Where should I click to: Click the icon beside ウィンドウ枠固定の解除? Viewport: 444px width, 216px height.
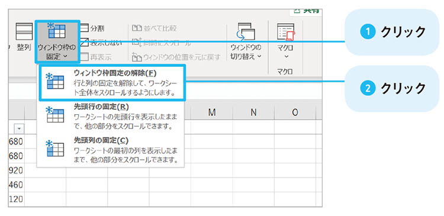click(55, 82)
